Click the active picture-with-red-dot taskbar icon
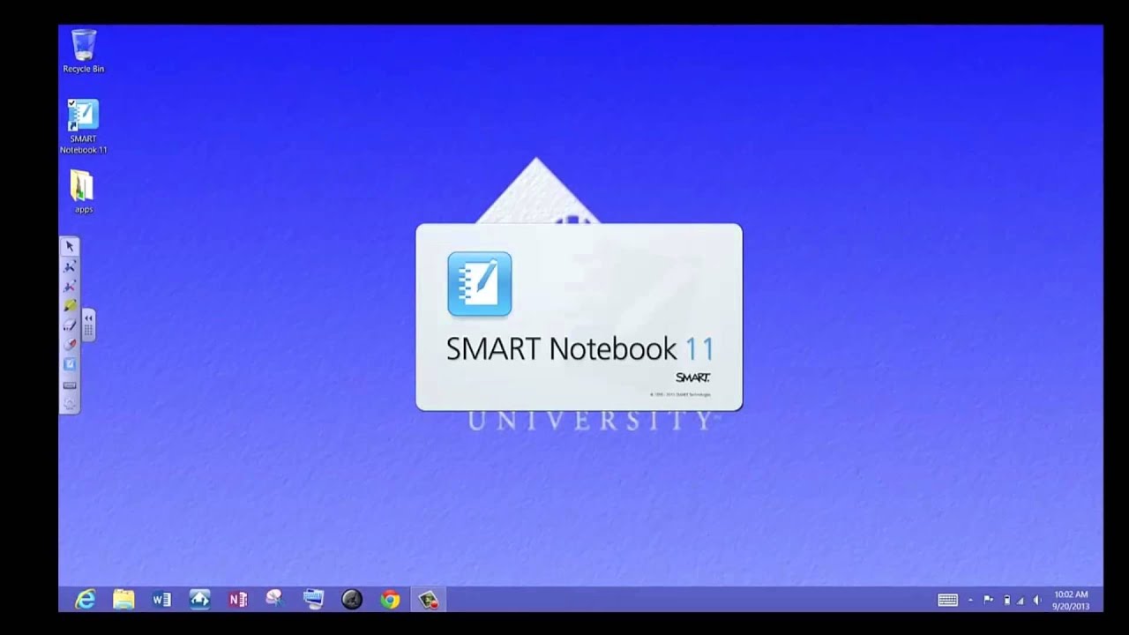Viewport: 1129px width, 635px height. pyautogui.click(x=429, y=600)
